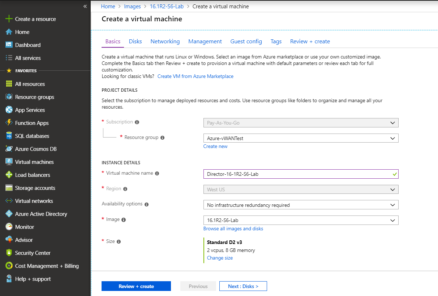Click the Create new resource group link
The height and width of the screenshot is (296, 438).
click(215, 146)
